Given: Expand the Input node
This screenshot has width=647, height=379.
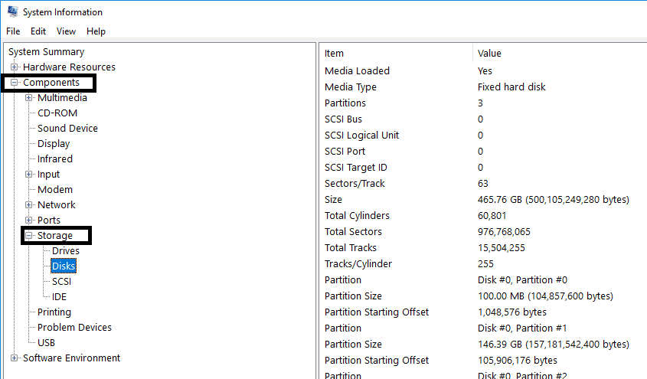Looking at the screenshot, I should point(28,174).
